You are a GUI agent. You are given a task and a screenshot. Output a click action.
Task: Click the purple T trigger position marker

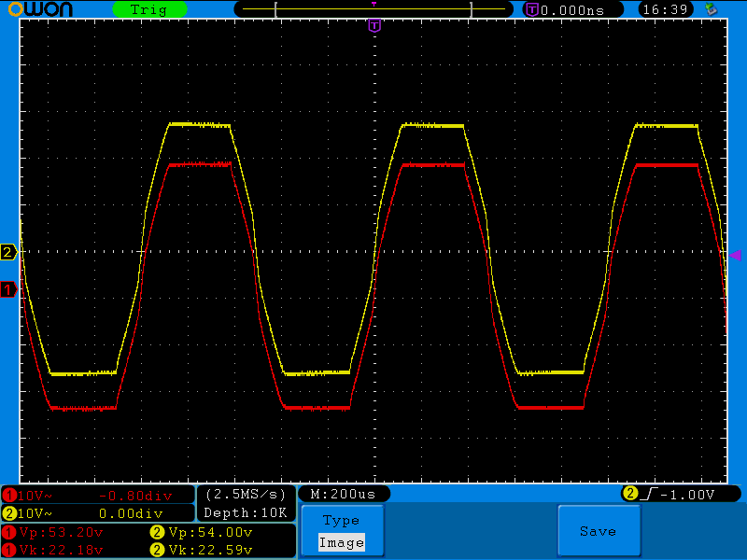pyautogui.click(x=374, y=25)
